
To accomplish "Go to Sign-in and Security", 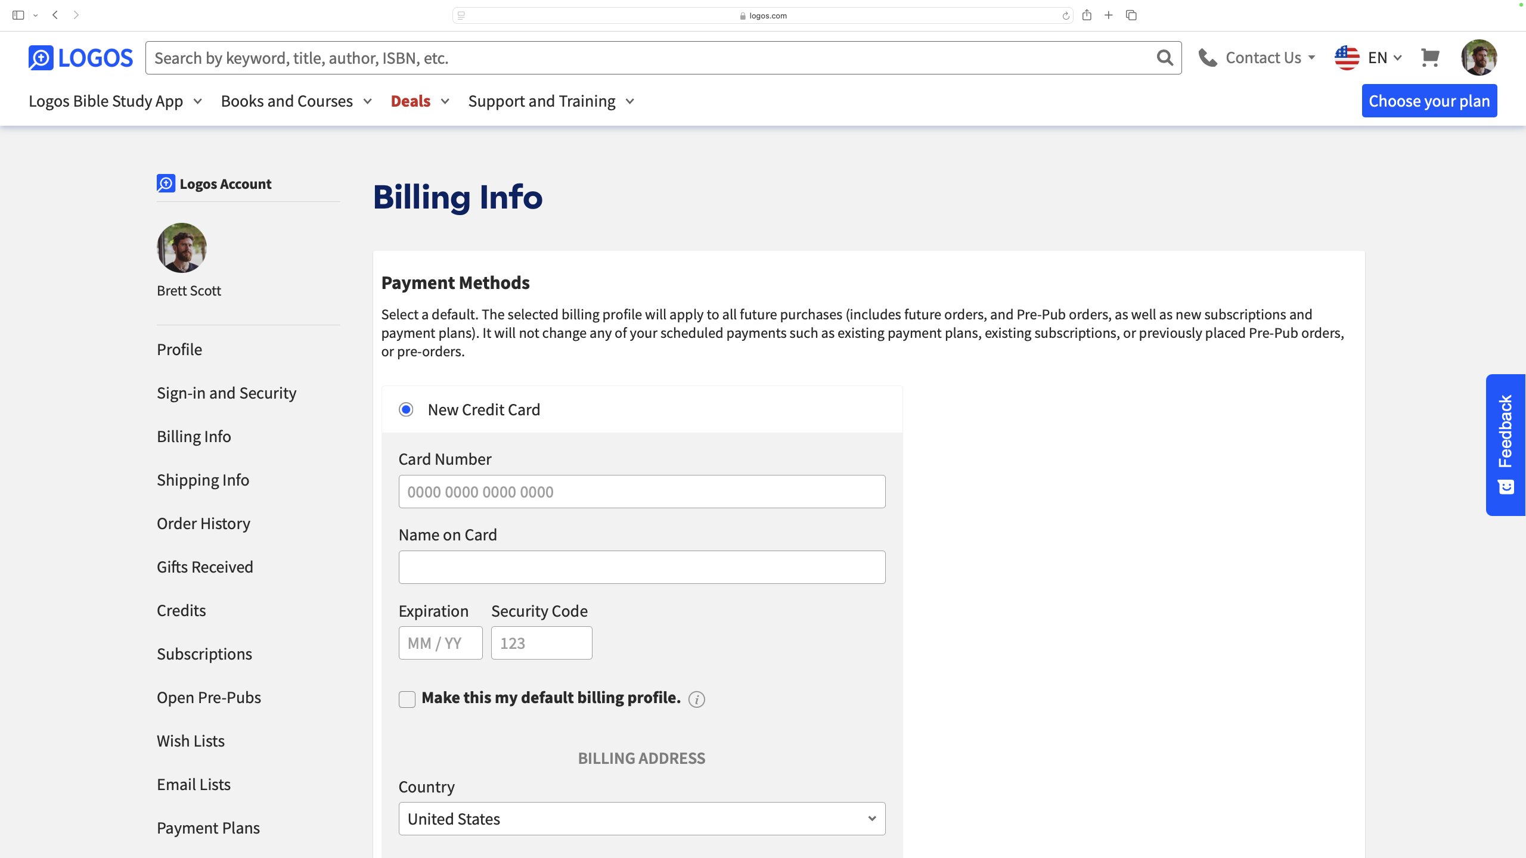I will [x=227, y=393].
